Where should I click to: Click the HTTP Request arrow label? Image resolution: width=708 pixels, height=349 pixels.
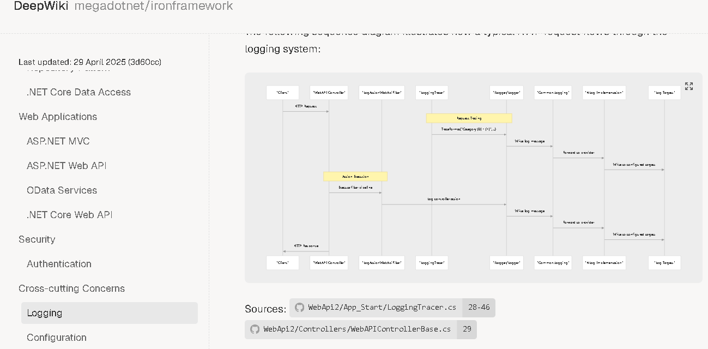pos(306,106)
